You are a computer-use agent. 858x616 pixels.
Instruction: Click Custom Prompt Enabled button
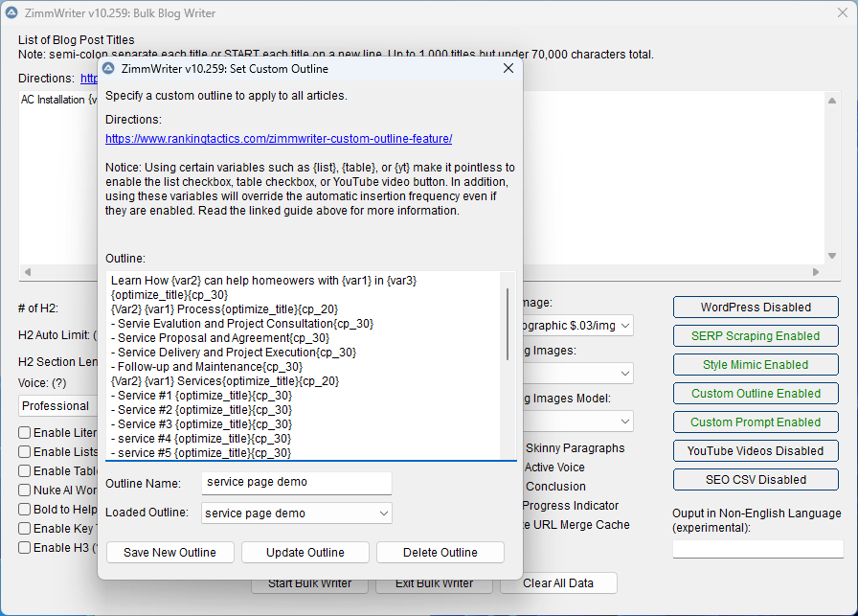tap(756, 422)
